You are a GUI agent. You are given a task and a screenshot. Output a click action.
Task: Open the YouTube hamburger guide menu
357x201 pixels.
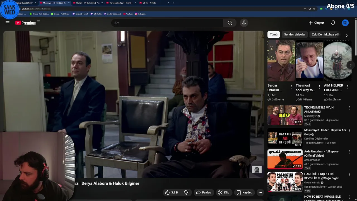pos(8,23)
